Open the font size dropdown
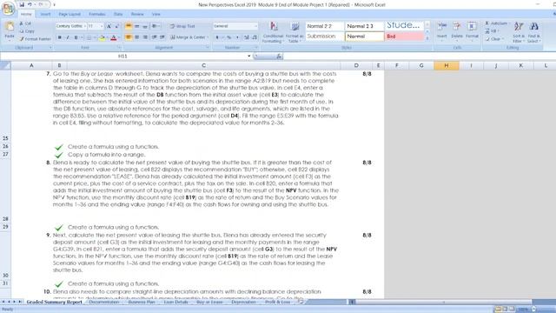Viewport: 556px width, 313px height. [102, 26]
